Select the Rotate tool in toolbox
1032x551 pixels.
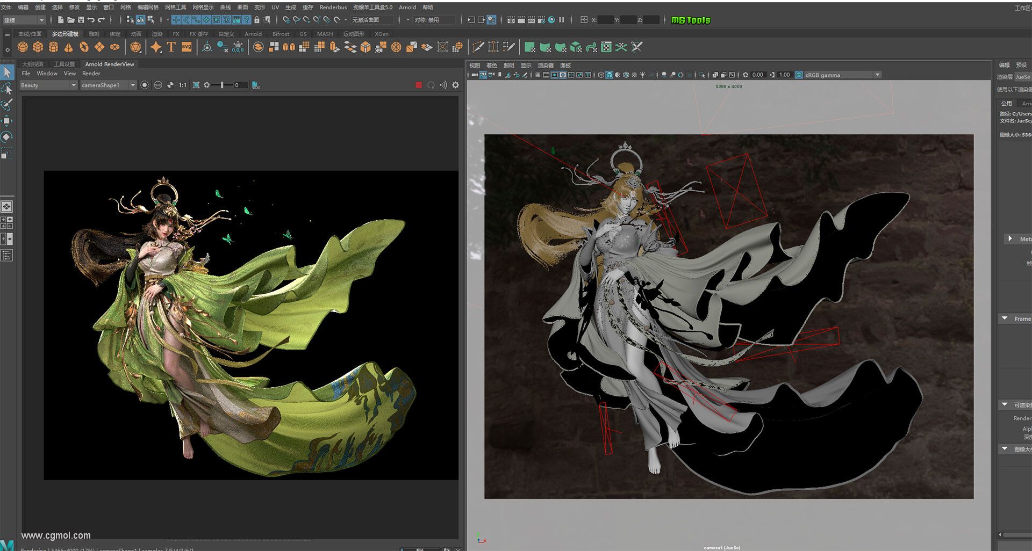tap(7, 136)
